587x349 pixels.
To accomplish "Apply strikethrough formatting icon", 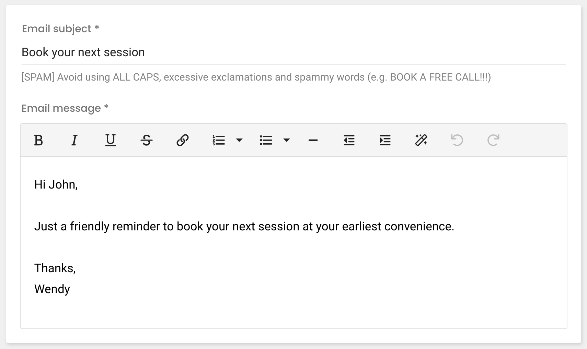I will (147, 140).
